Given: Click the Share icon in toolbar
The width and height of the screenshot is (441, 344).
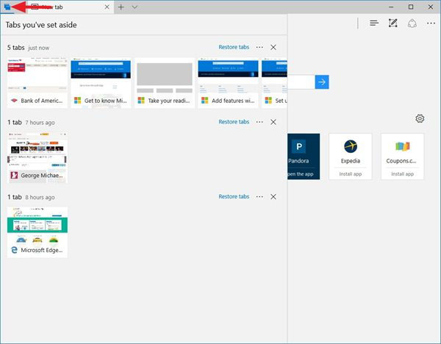Looking at the screenshot, I should click(412, 23).
